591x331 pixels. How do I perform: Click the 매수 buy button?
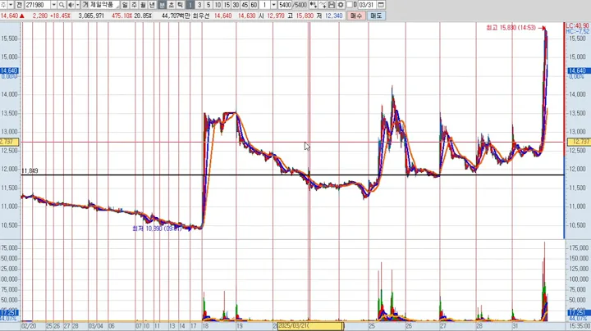(x=355, y=16)
